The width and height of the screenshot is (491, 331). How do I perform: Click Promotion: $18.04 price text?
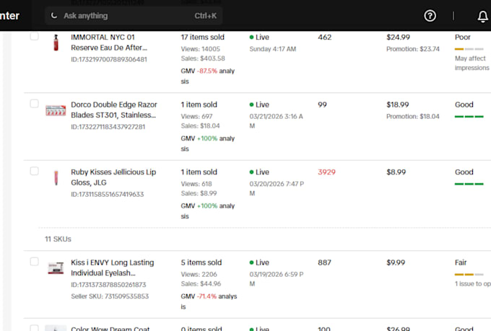[x=413, y=116]
